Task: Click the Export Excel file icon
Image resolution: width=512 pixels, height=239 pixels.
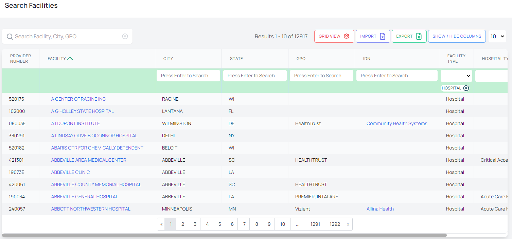Action: 419,36
